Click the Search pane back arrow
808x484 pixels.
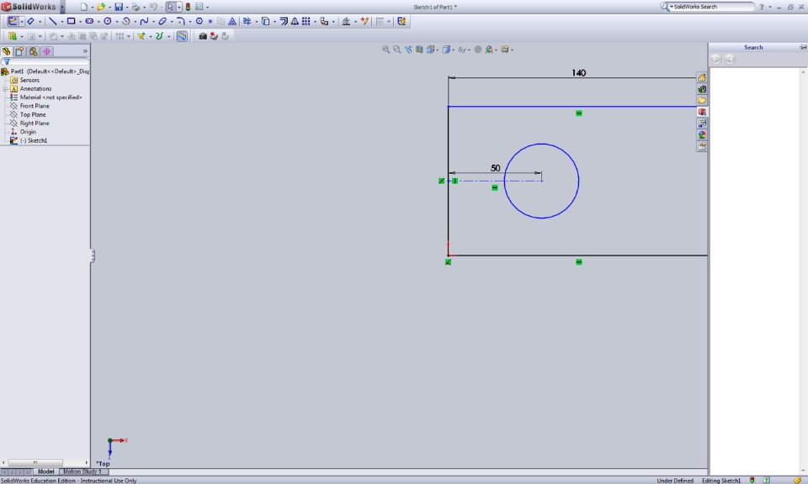click(715, 59)
